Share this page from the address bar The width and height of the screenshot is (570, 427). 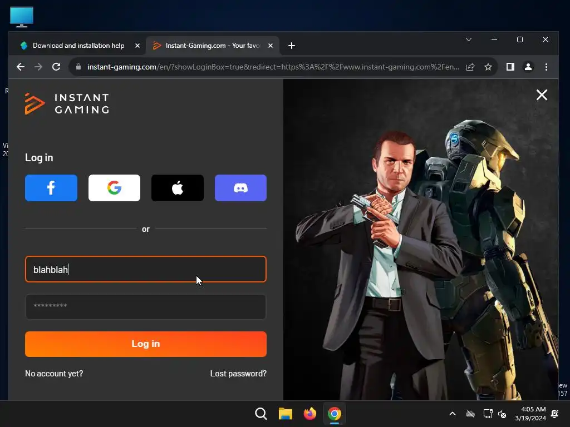click(470, 67)
